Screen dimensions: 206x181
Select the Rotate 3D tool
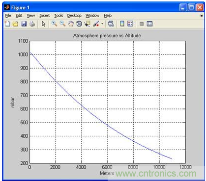tap(79, 24)
